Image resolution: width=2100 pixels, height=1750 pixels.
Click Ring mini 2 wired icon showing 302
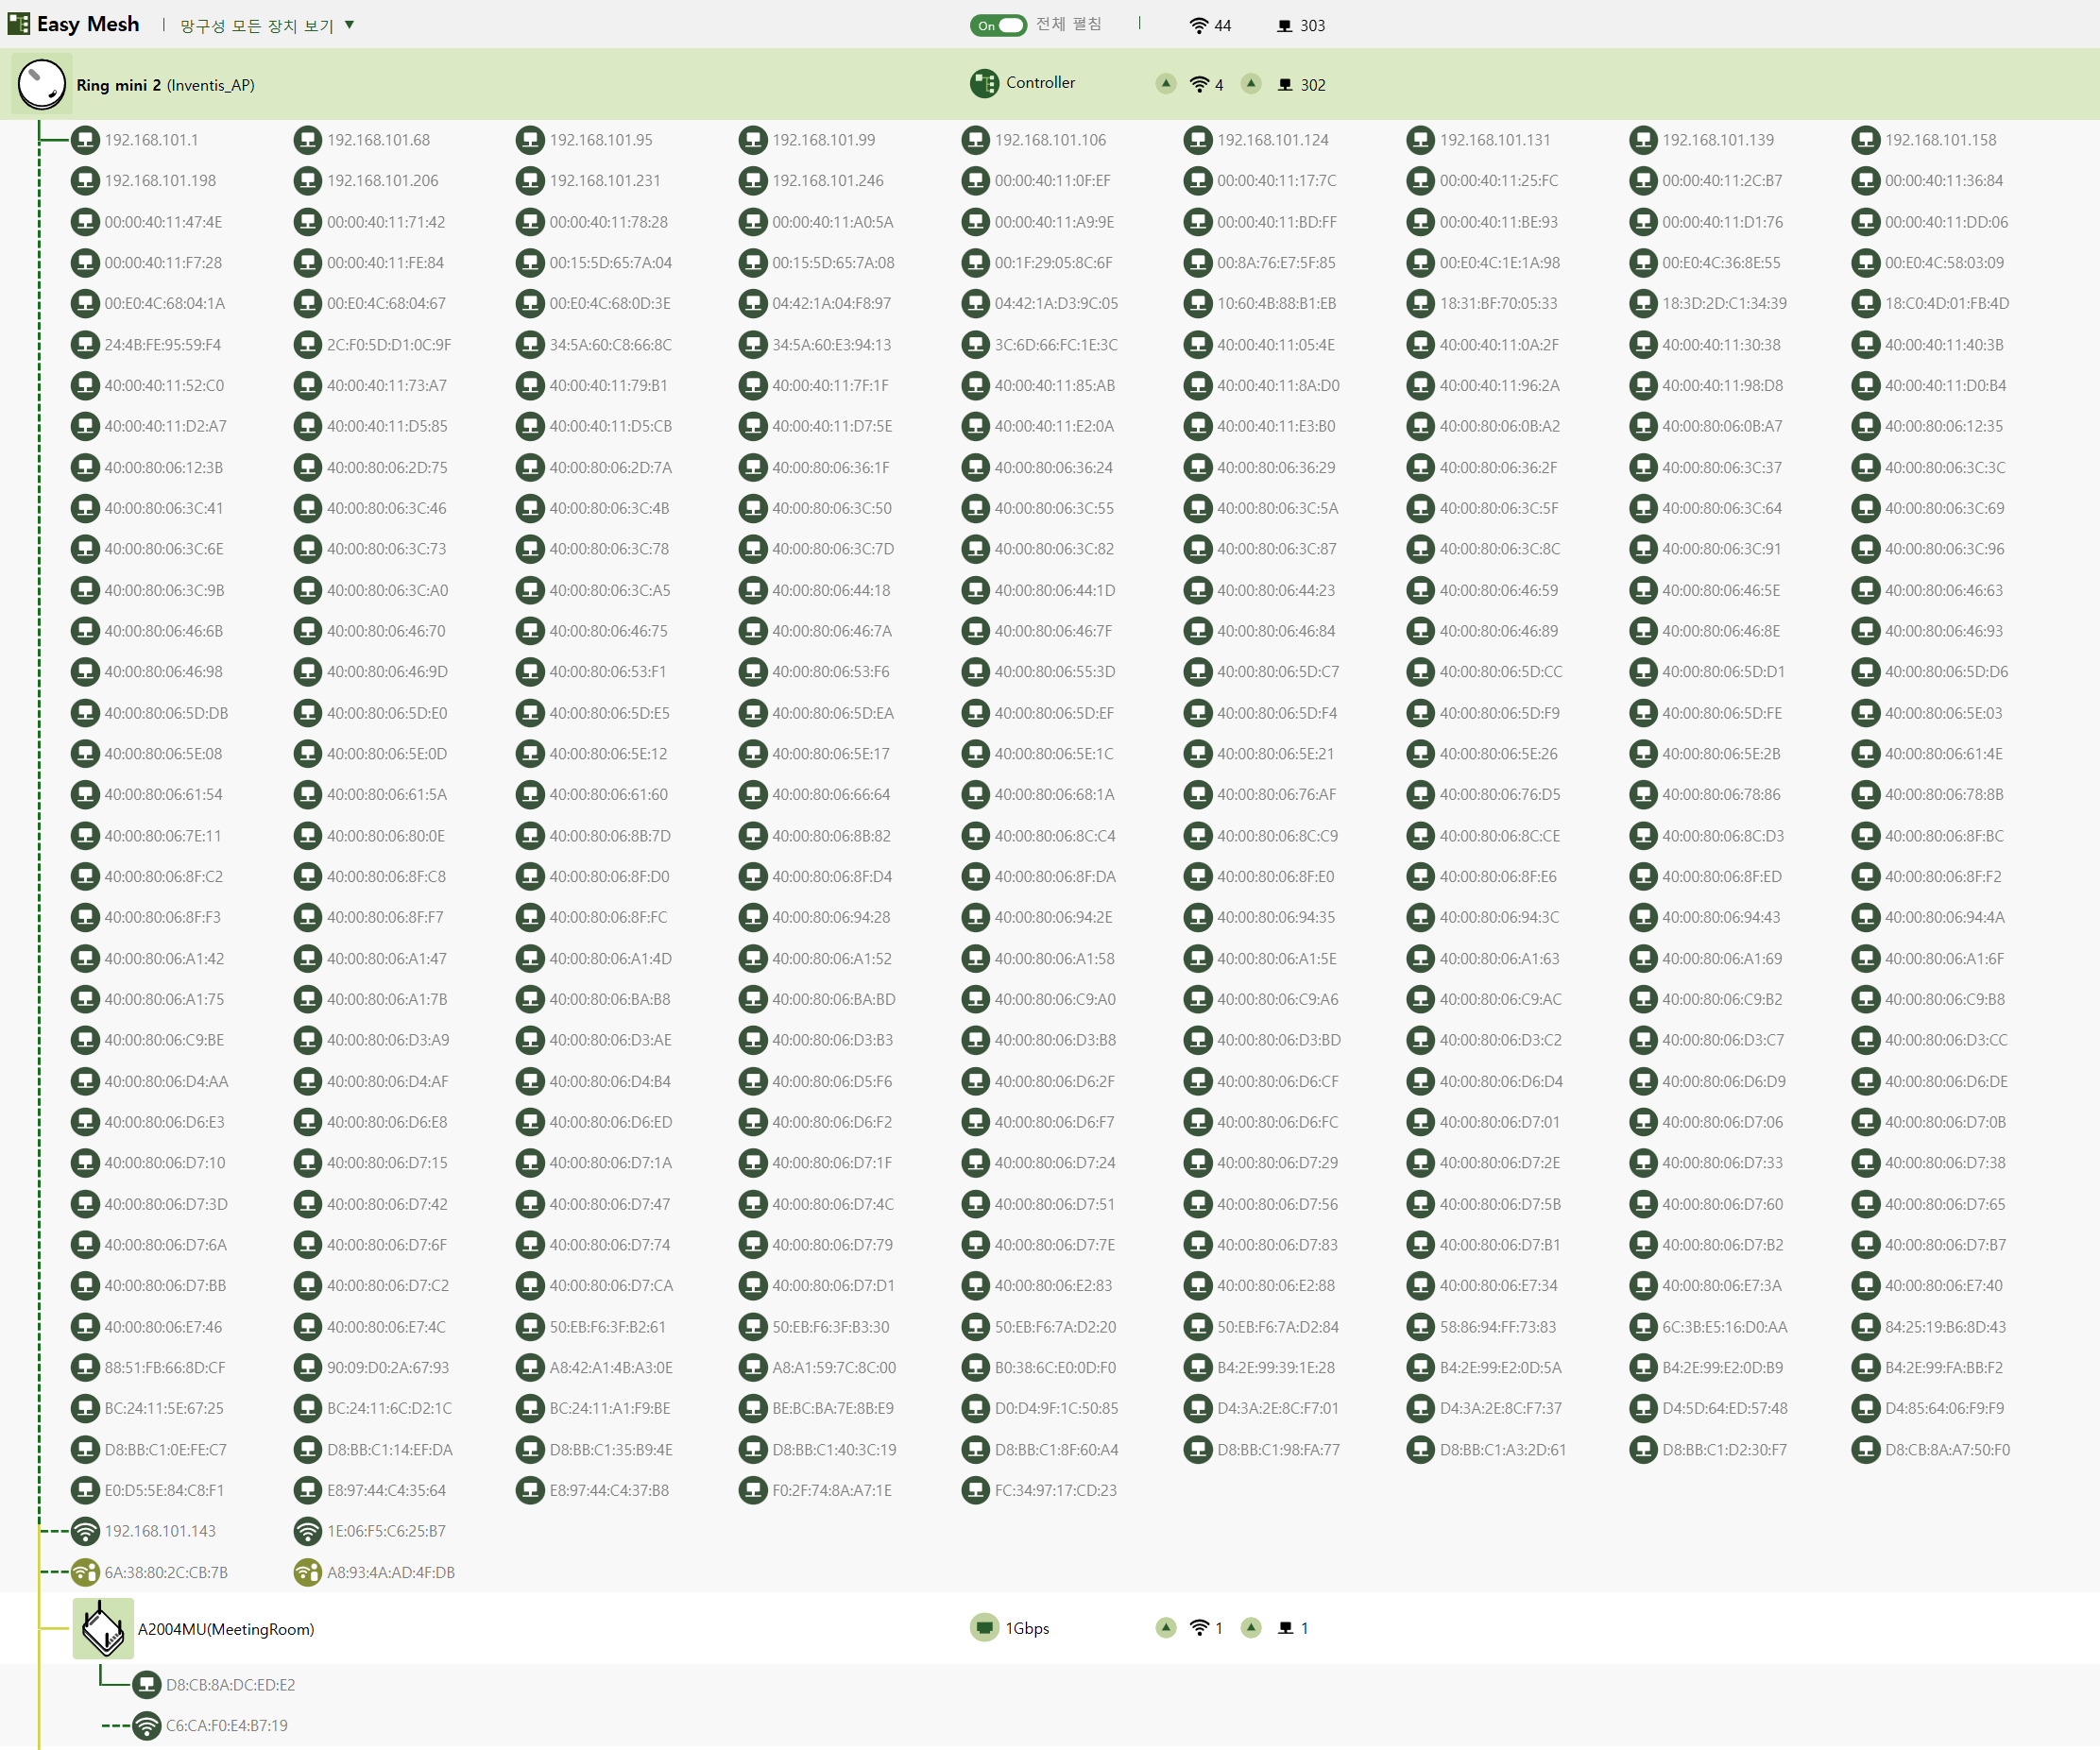pos(1286,85)
